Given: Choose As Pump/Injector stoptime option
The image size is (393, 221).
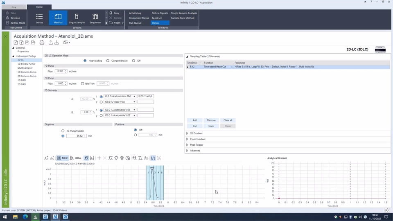Looking at the screenshot, I should pyautogui.click(x=63, y=131).
